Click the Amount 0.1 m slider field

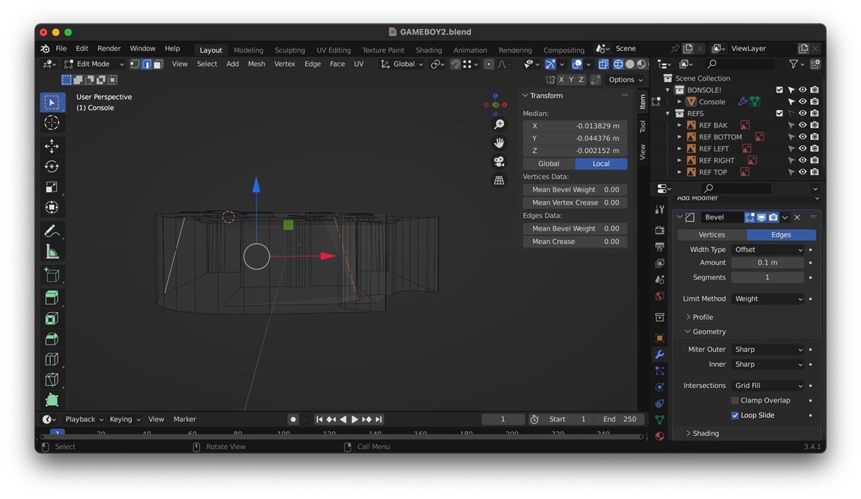[767, 262]
